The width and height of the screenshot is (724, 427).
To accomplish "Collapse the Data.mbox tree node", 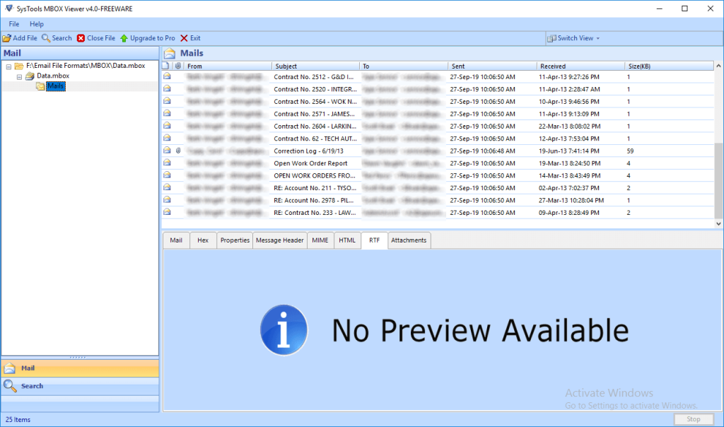I will (x=19, y=76).
